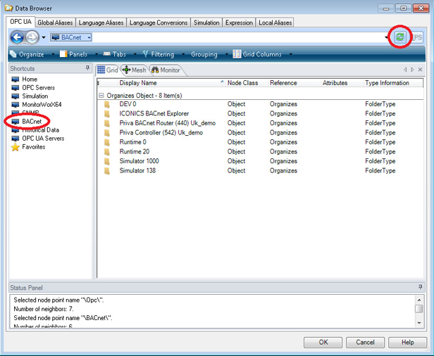Open the Monitor view tab
This screenshot has height=356, width=434.
click(x=165, y=70)
